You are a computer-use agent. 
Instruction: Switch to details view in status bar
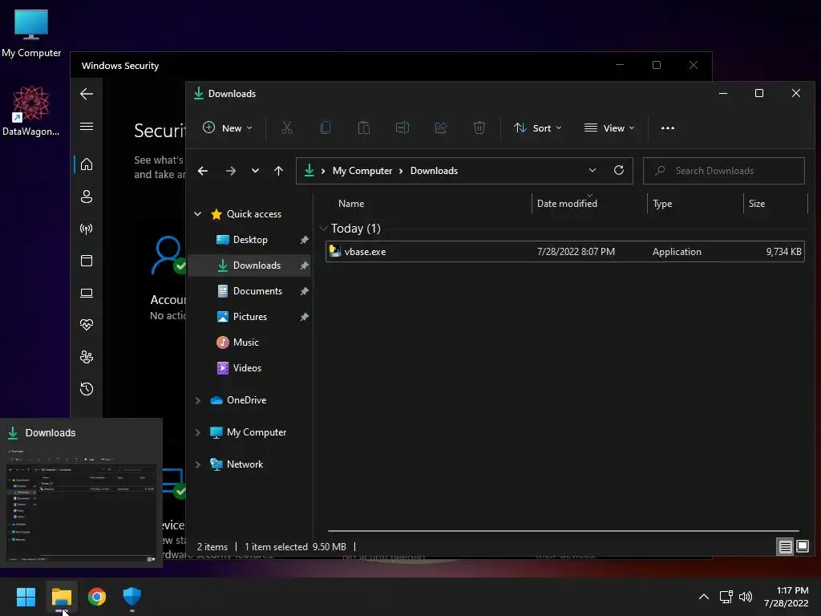coord(786,547)
